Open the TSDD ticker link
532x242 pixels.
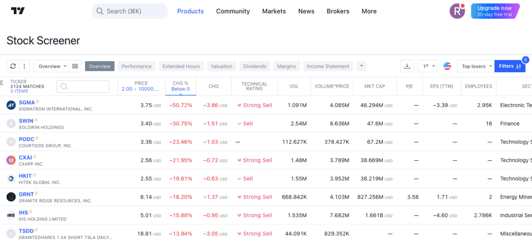[x=26, y=231]
